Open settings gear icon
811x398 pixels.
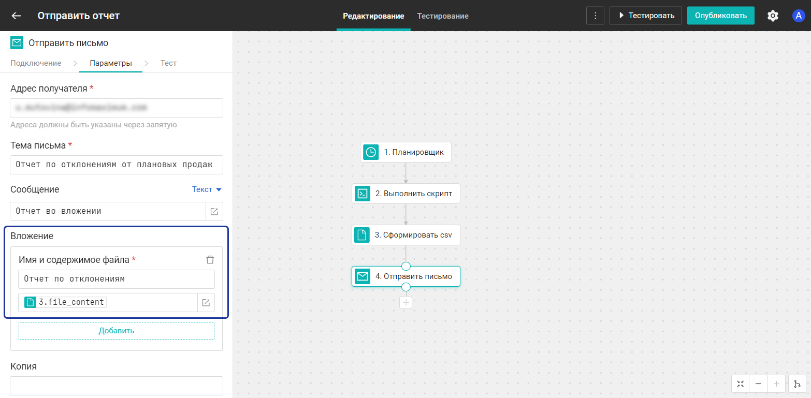(x=773, y=16)
